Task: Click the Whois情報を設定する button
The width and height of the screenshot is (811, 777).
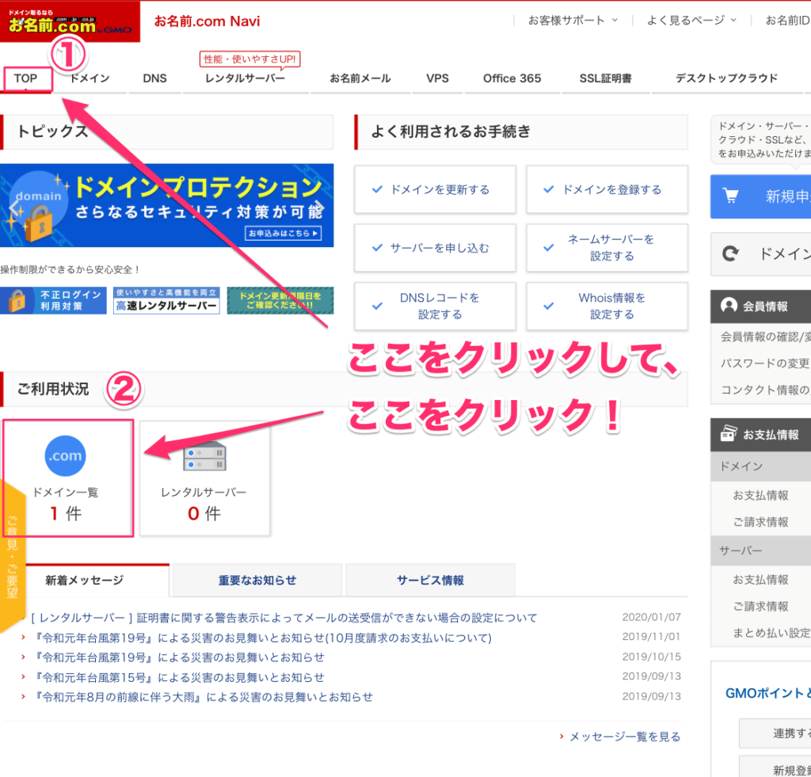Action: click(x=607, y=307)
